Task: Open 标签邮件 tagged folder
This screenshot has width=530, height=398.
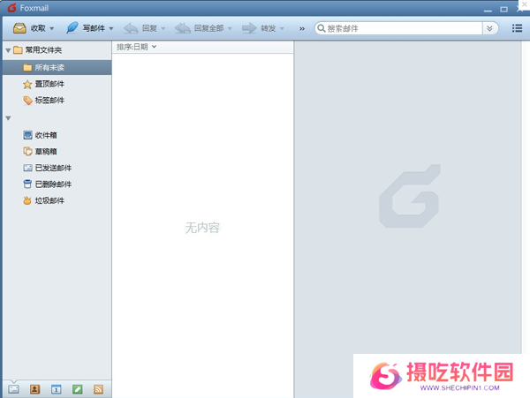Action: point(49,100)
